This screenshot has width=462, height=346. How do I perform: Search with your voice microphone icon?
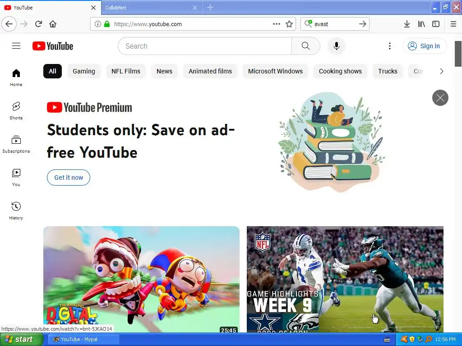(336, 46)
